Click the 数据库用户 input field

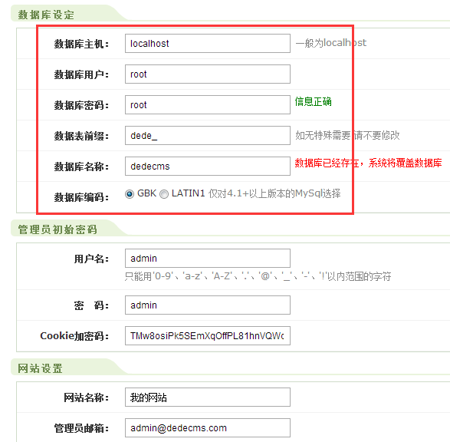208,74
